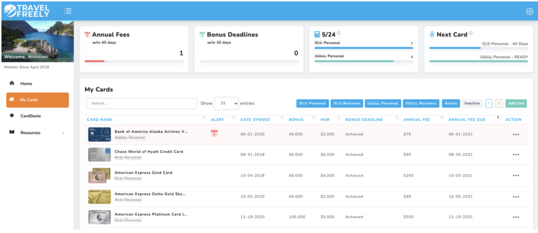Open action menu for Chase World of Hyatt card
The height and width of the screenshot is (233, 538).
click(516, 154)
